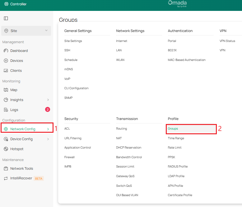Open URL Filtering settings

[73, 138]
